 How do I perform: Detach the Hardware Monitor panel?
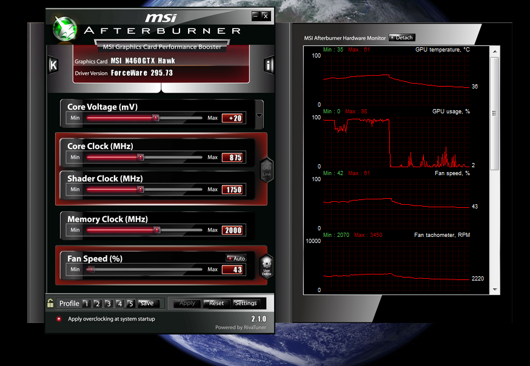(x=401, y=38)
